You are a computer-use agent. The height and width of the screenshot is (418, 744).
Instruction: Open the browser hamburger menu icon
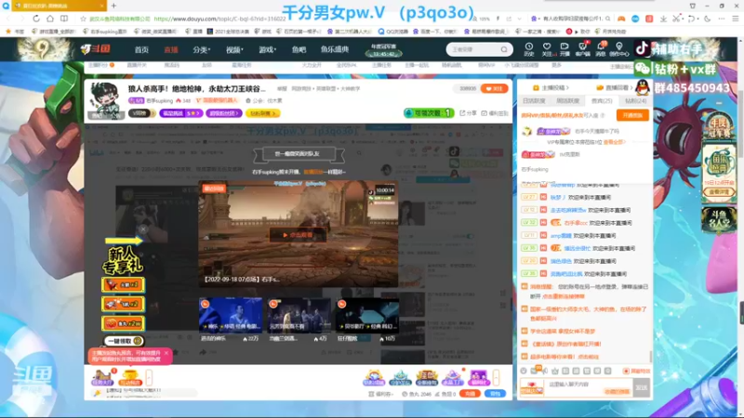[x=735, y=19]
